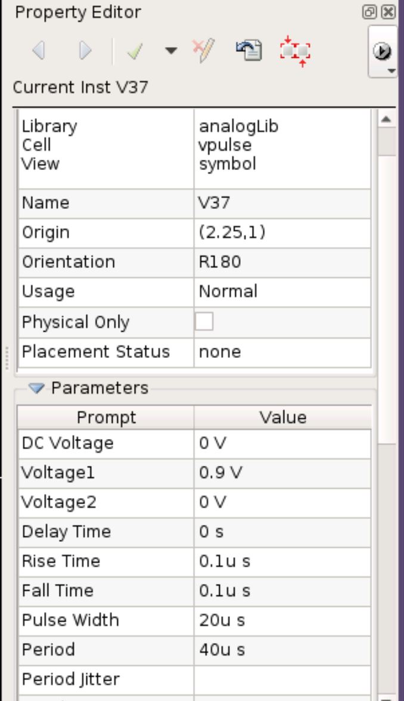Click the Prompt column header
The width and height of the screenshot is (404, 701).
[105, 418]
